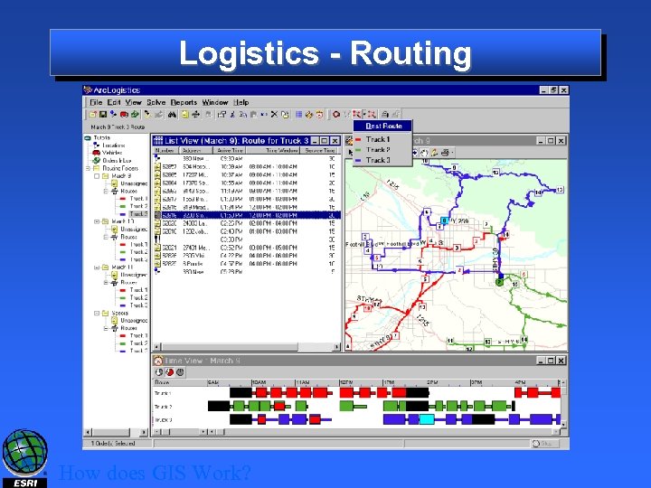Click the red pie clock icon in Time View
Image resolution: width=651 pixels, height=488 pixels.
coord(169,372)
